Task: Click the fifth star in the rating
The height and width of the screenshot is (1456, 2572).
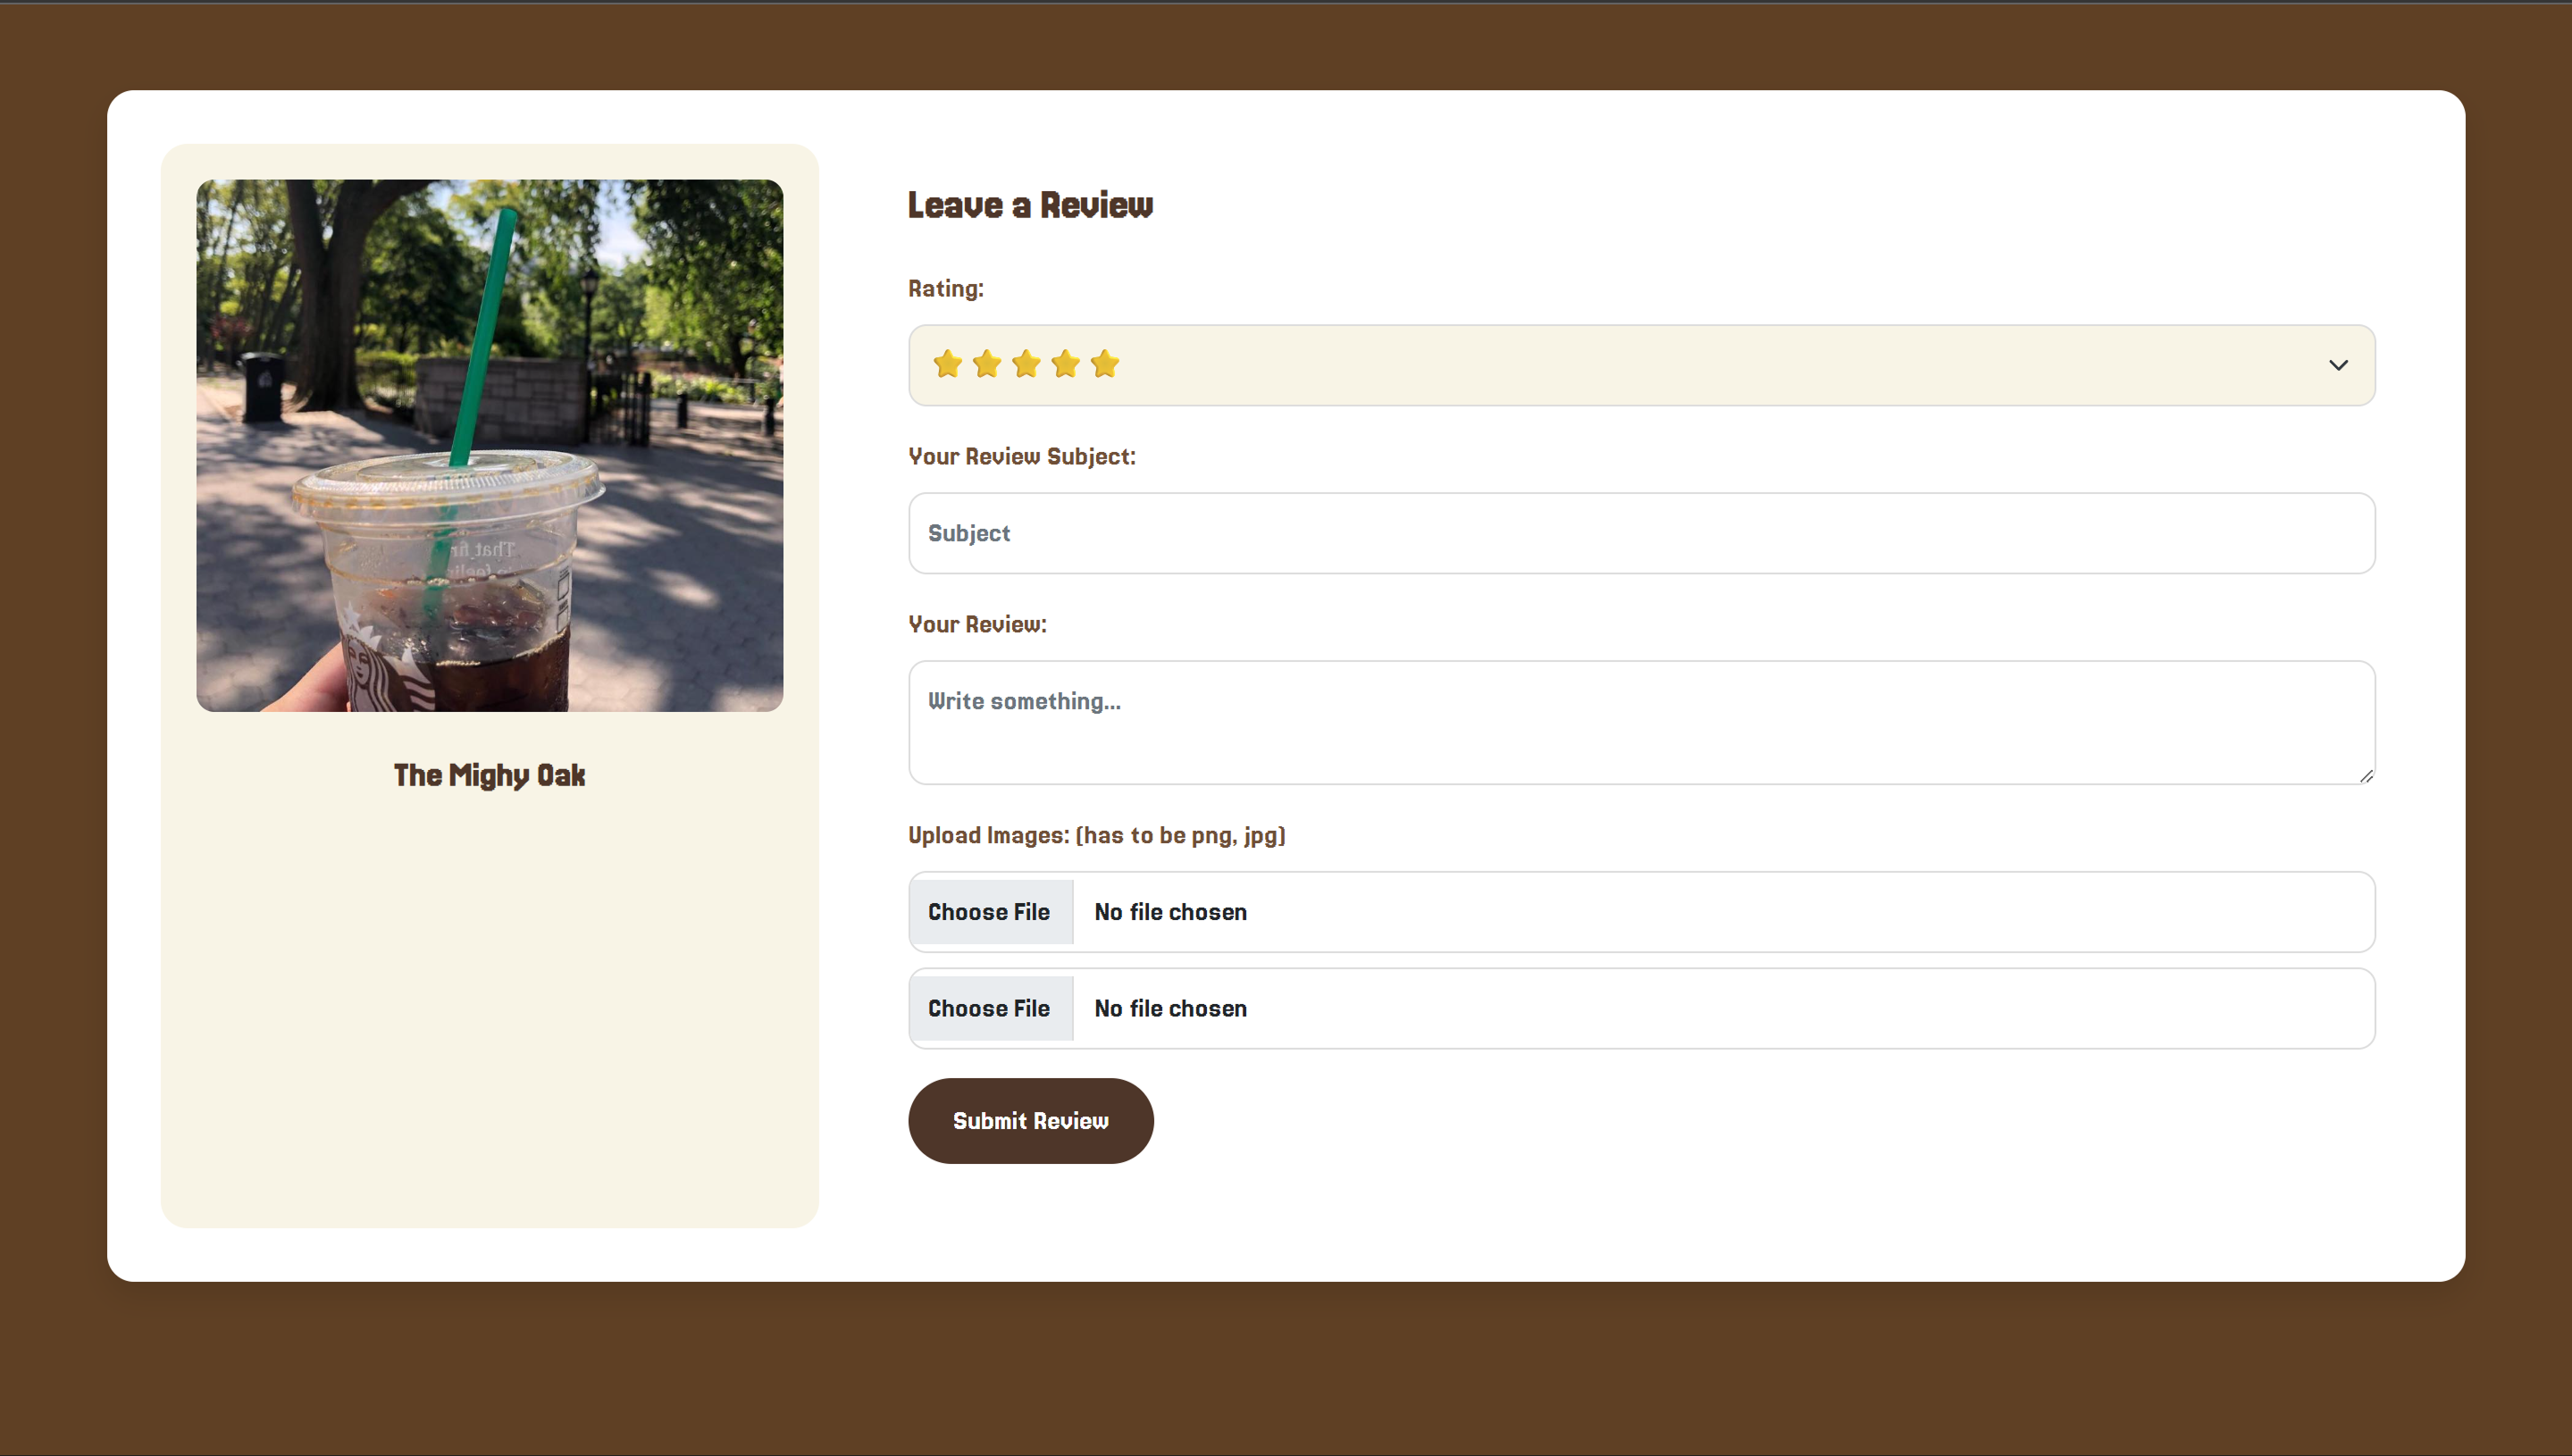Action: click(1104, 364)
